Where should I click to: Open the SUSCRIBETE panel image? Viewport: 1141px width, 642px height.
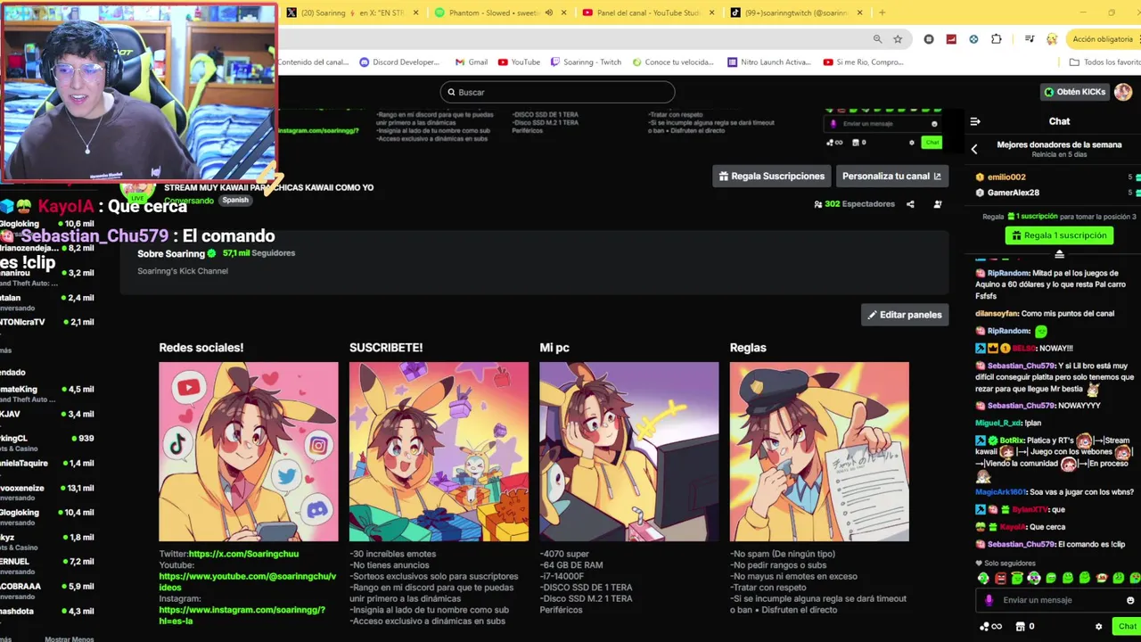[x=439, y=451]
